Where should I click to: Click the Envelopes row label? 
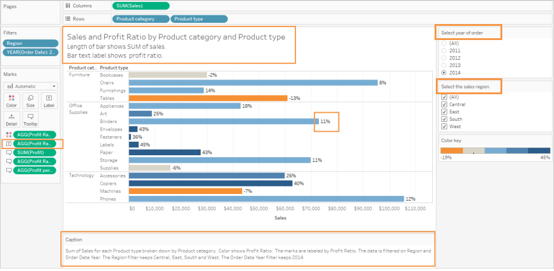(x=111, y=129)
